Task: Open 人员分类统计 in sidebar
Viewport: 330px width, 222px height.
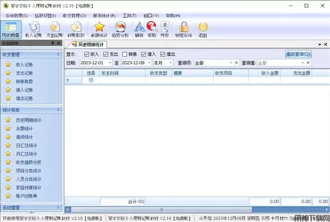Action: click(29, 179)
